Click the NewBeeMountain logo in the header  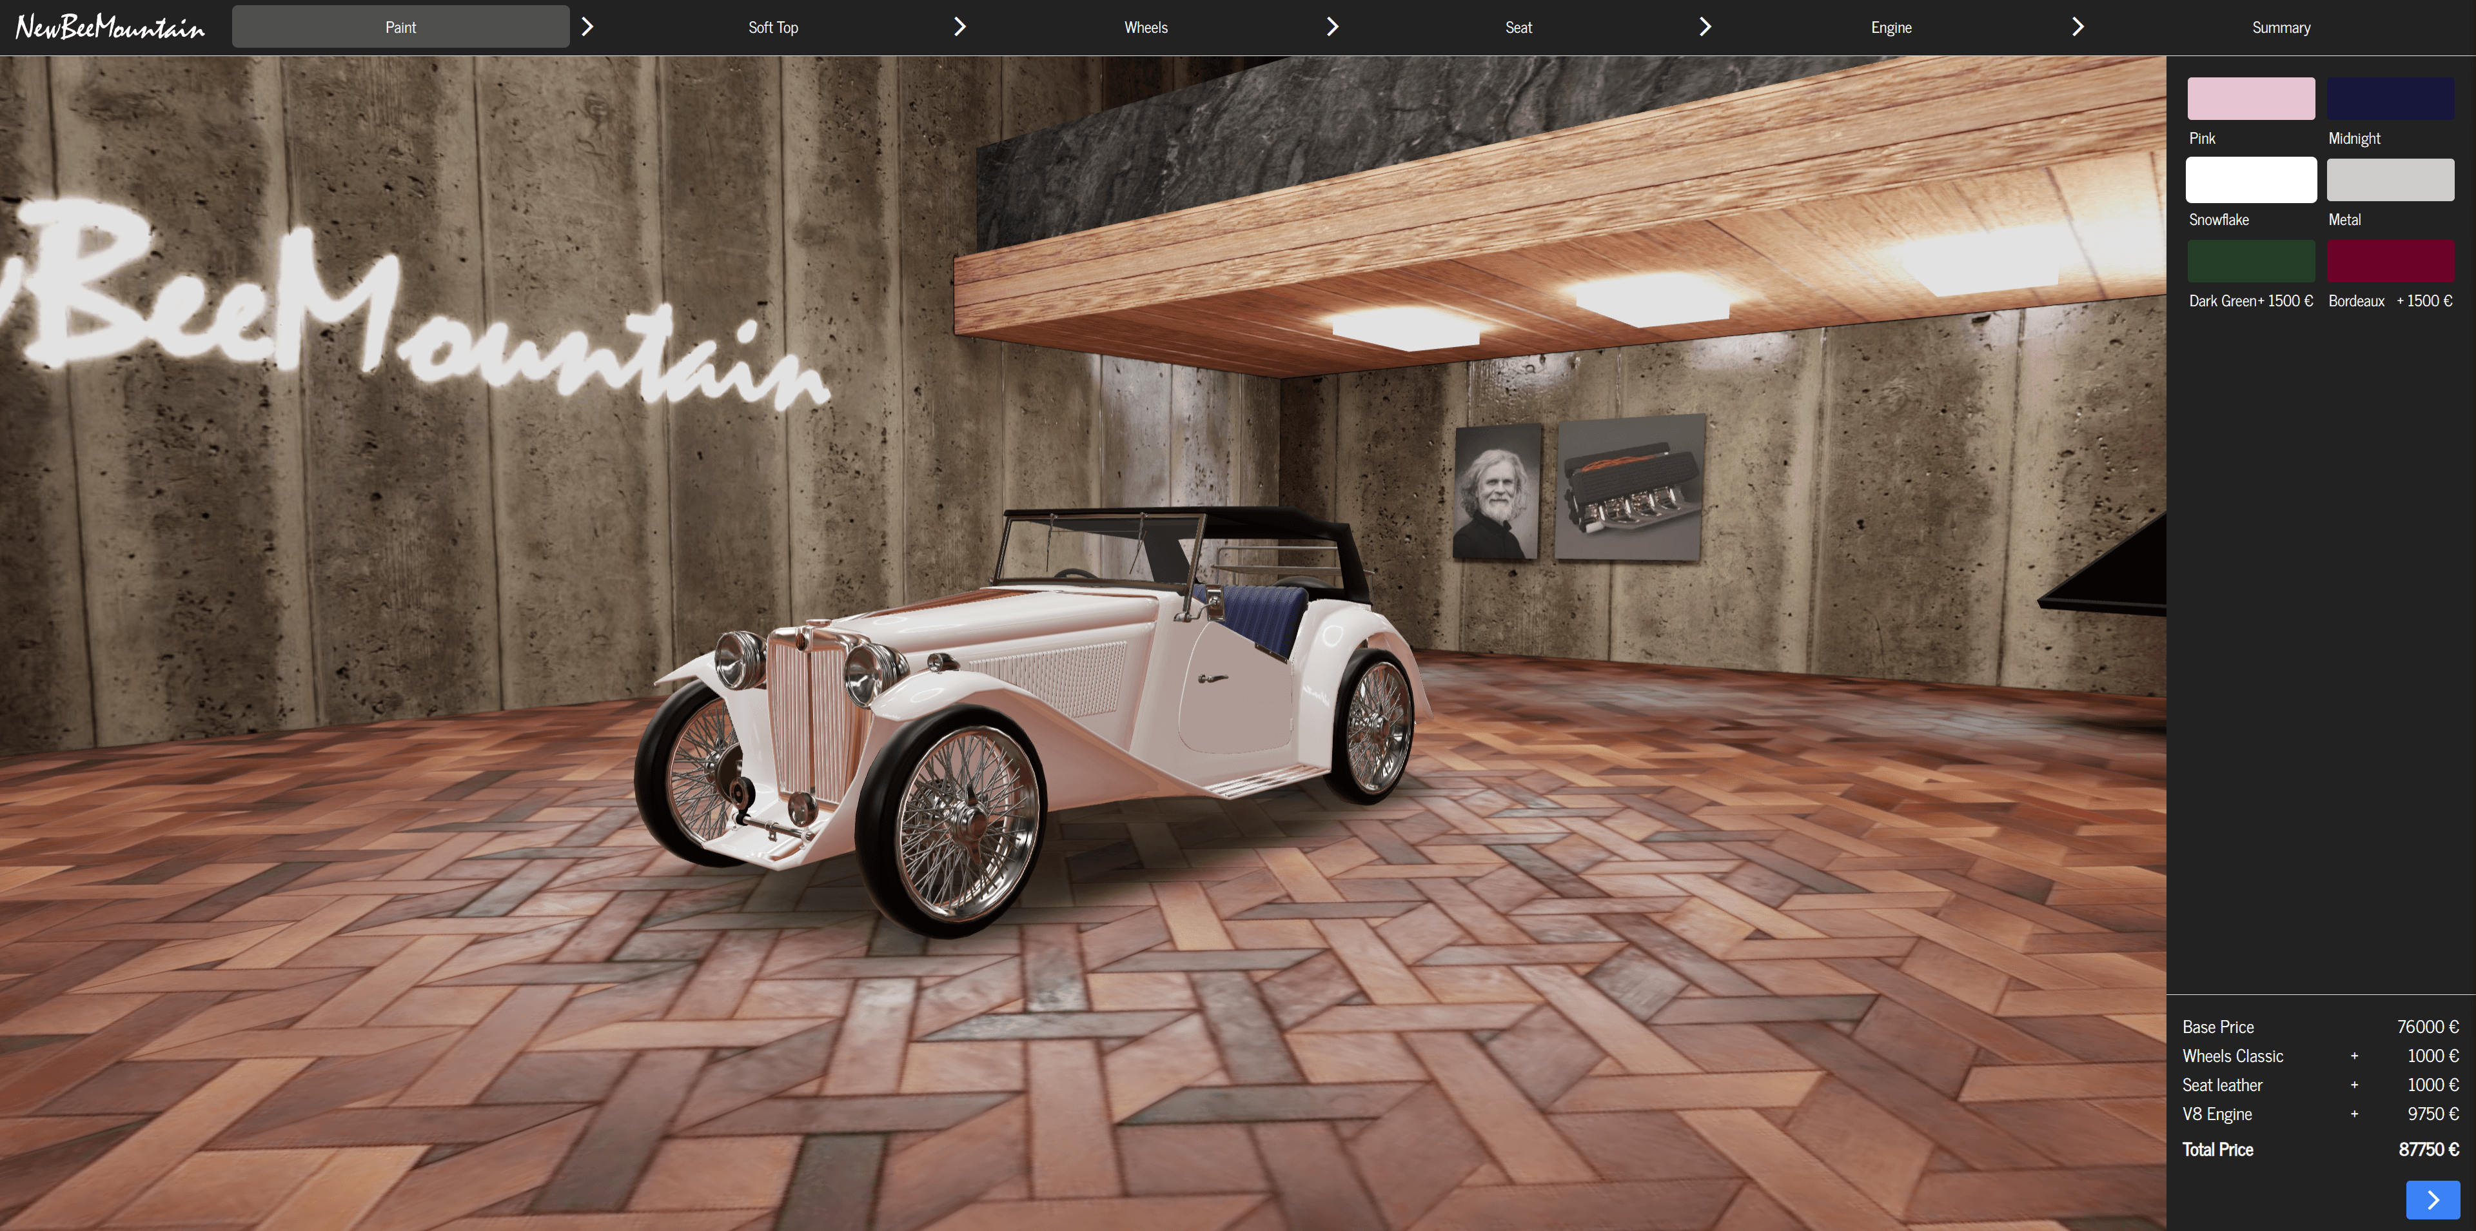coord(110,27)
